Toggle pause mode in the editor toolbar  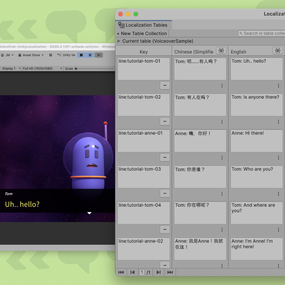coord(90,55)
